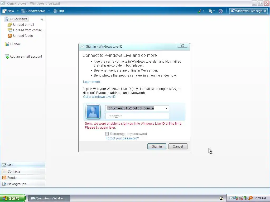
Task: Click the Windows Live sign-in toolbar button
Action: pos(248,11)
